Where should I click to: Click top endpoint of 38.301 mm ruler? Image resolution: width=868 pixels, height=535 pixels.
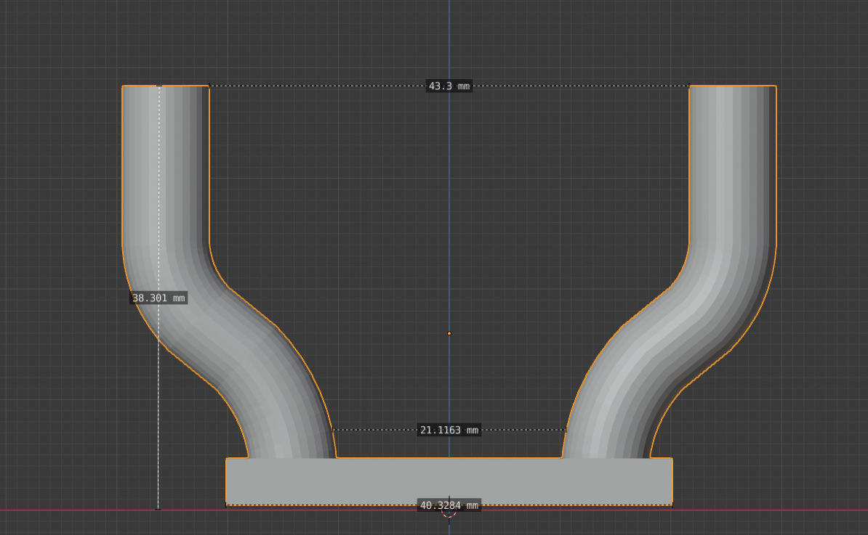pos(159,86)
